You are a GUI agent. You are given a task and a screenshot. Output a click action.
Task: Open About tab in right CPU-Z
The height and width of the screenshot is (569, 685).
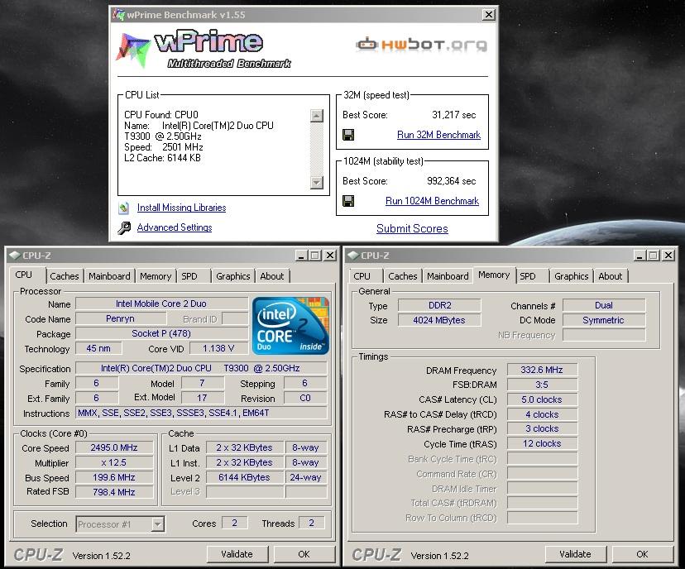(x=611, y=276)
